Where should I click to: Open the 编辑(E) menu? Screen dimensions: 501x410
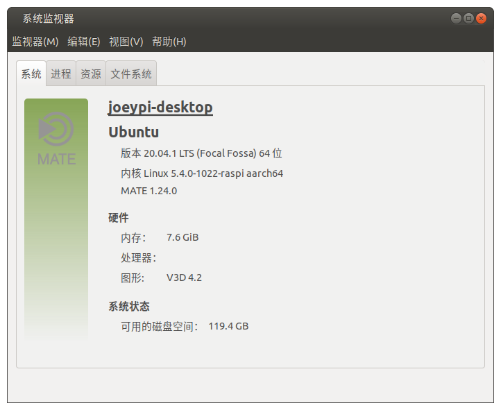click(x=84, y=42)
